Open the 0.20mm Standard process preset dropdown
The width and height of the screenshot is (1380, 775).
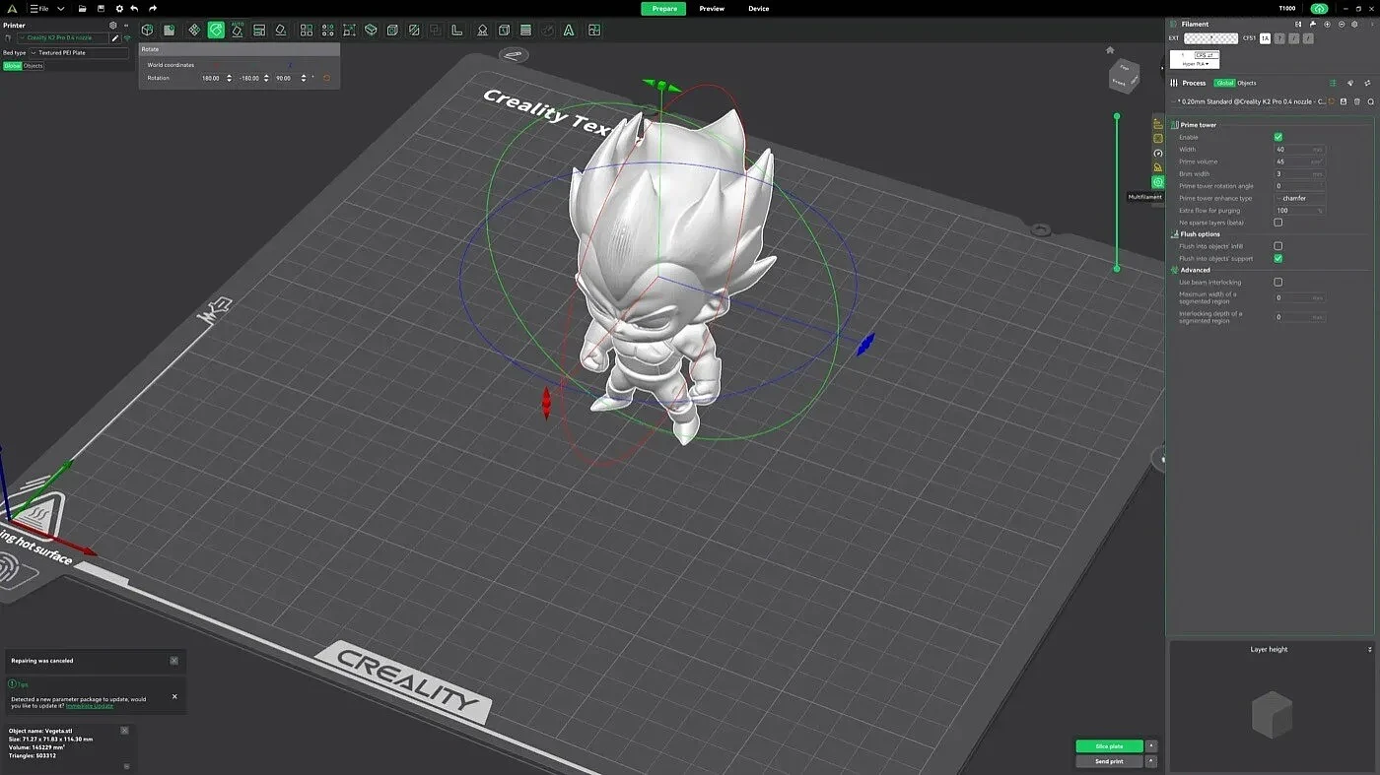click(x=1250, y=101)
